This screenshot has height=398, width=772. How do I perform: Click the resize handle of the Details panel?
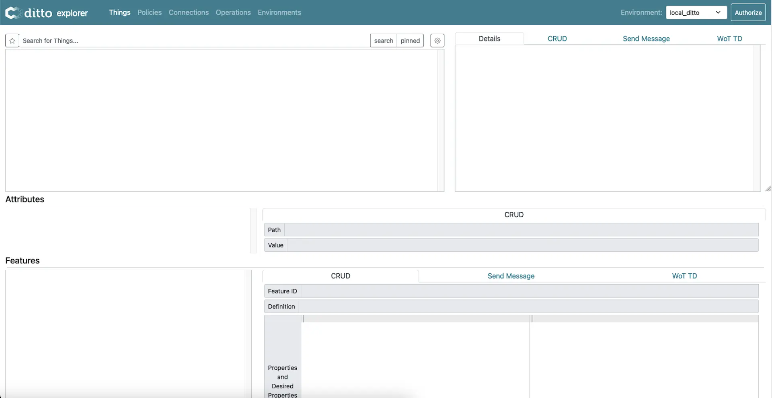[x=768, y=189]
